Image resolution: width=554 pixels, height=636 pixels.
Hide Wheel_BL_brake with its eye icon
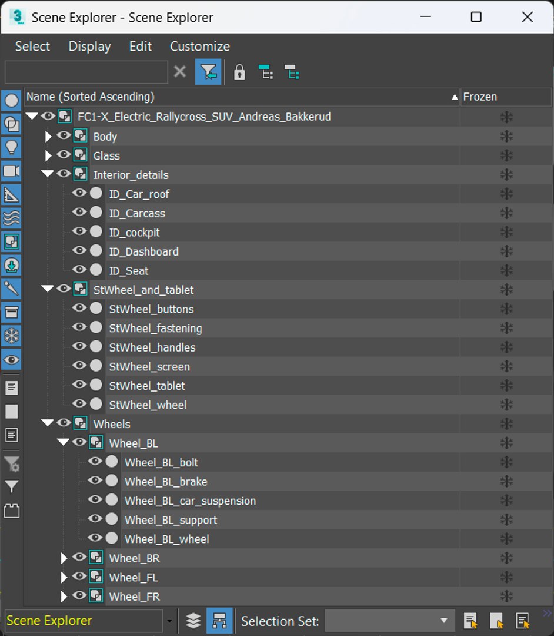(95, 481)
